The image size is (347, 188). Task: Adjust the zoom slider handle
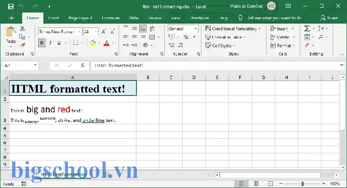[x=303, y=184]
